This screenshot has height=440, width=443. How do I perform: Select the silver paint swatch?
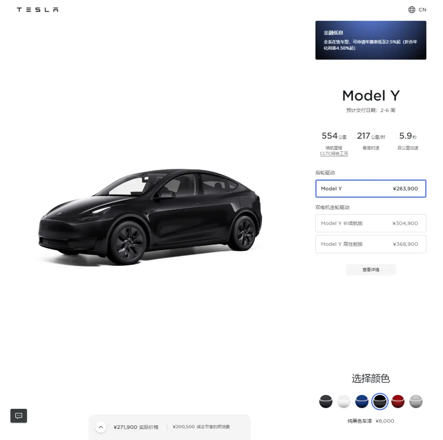tap(416, 401)
